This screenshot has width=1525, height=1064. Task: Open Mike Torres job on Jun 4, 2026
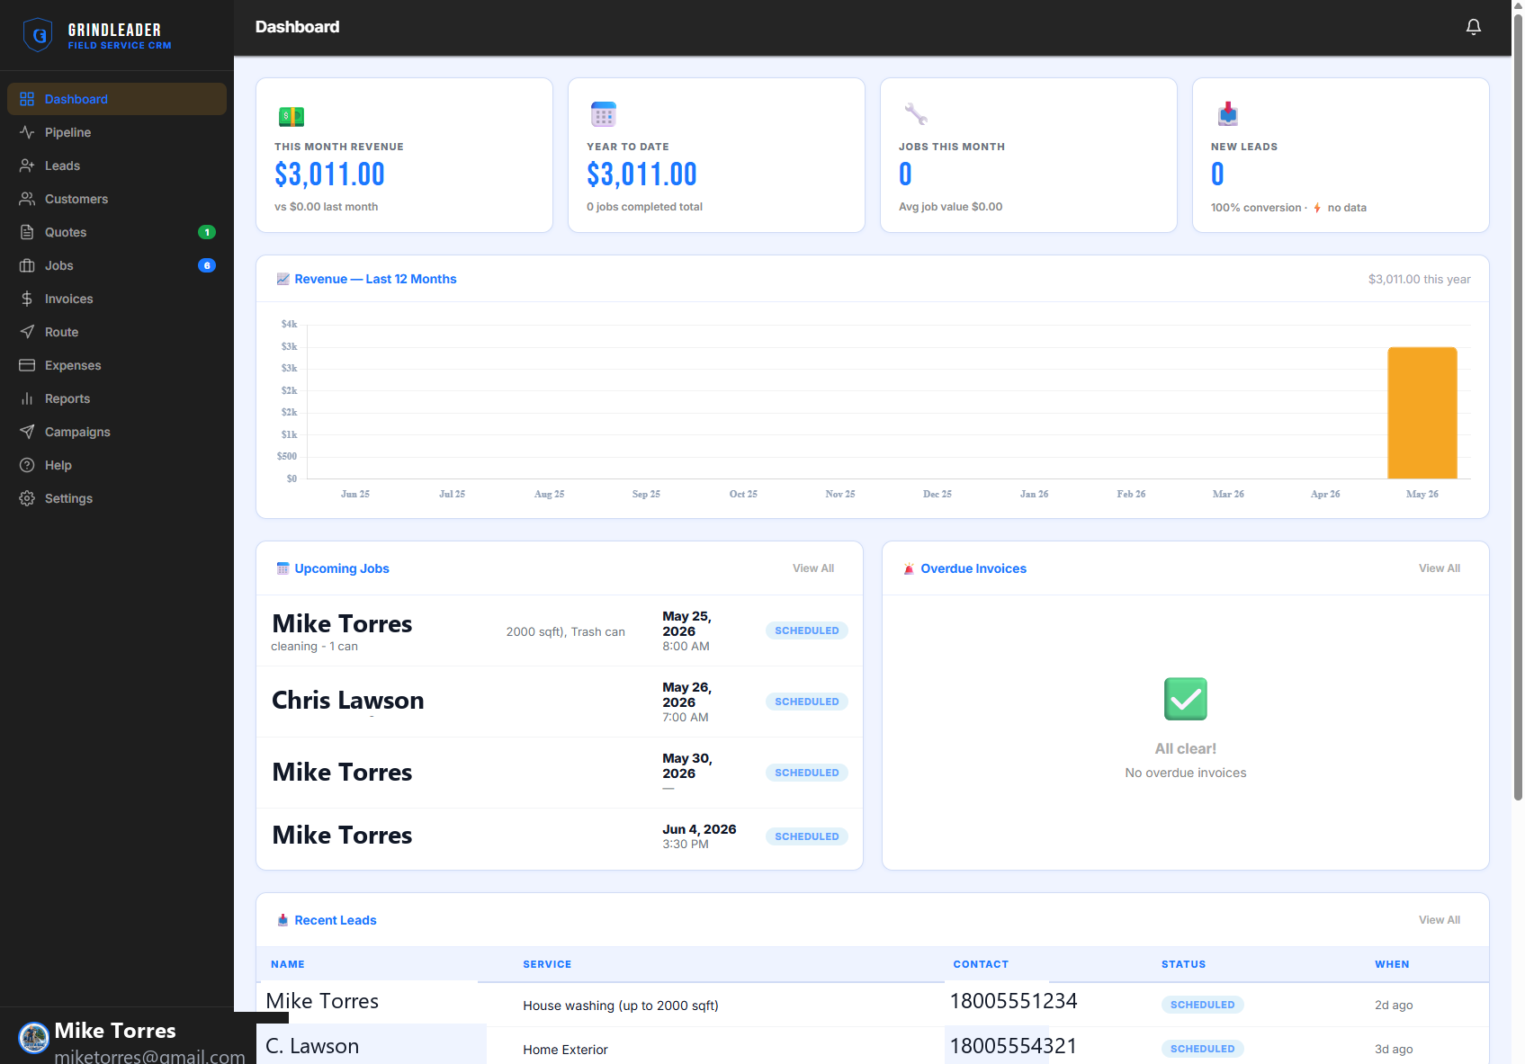tap(560, 836)
